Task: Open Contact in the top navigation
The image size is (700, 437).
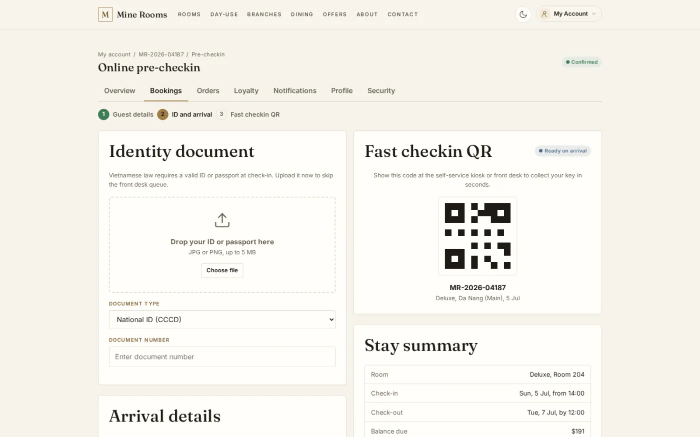Action: [402, 14]
